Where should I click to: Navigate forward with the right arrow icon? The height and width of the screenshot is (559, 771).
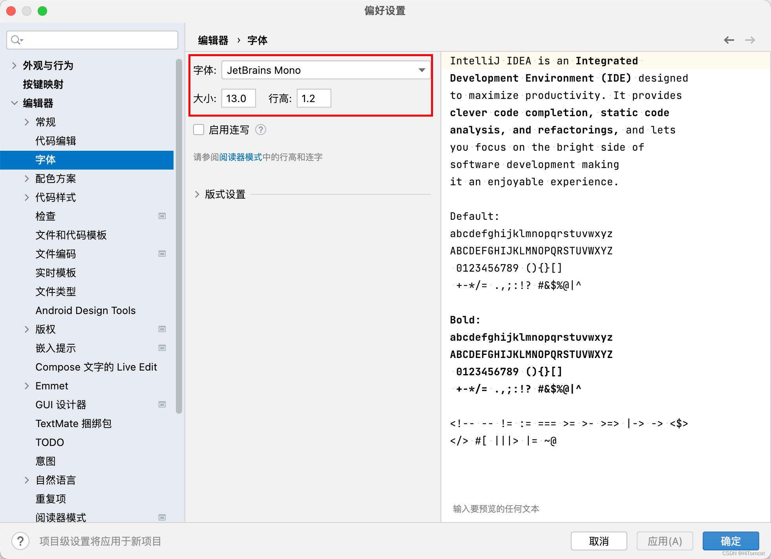point(750,40)
